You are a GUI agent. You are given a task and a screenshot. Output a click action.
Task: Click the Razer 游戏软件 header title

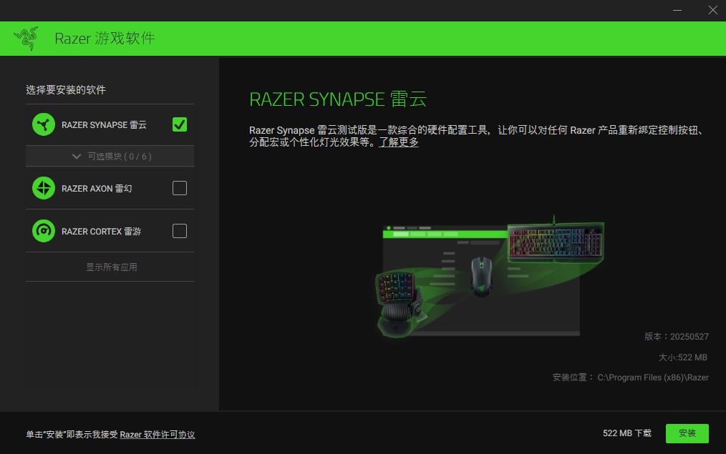pyautogui.click(x=105, y=39)
